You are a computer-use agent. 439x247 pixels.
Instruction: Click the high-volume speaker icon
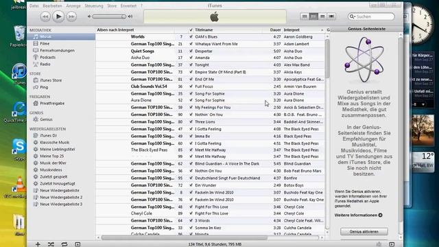point(130,16)
